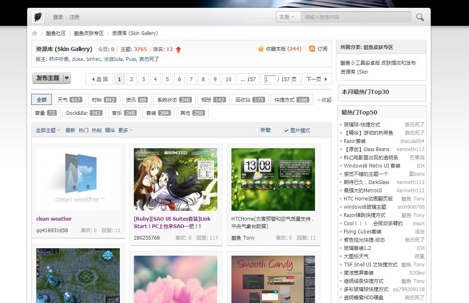The height and width of the screenshot is (303, 469).
Task: Select the 套装 294 category tab
Action: [x=159, y=113]
